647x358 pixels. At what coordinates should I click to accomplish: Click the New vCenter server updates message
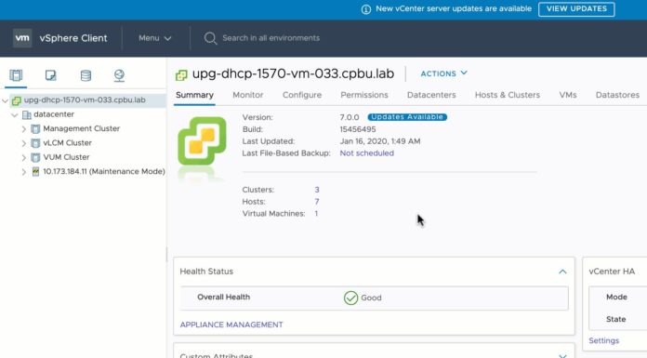[454, 8]
